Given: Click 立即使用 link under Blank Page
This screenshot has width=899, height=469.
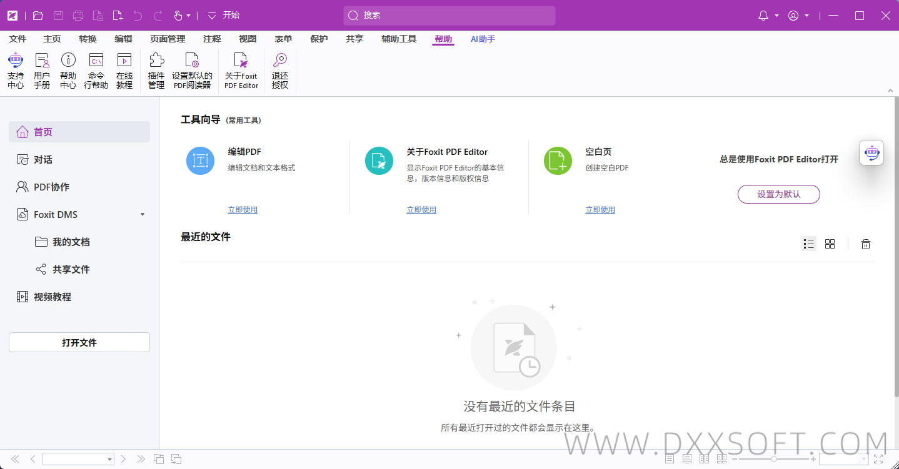Looking at the screenshot, I should (600, 210).
